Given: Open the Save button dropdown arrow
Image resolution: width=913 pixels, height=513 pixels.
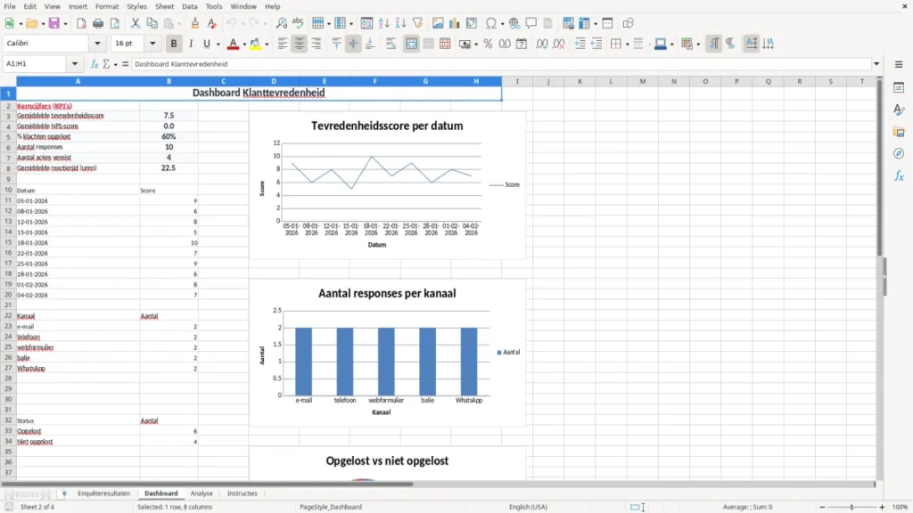Looking at the screenshot, I should (x=65, y=24).
